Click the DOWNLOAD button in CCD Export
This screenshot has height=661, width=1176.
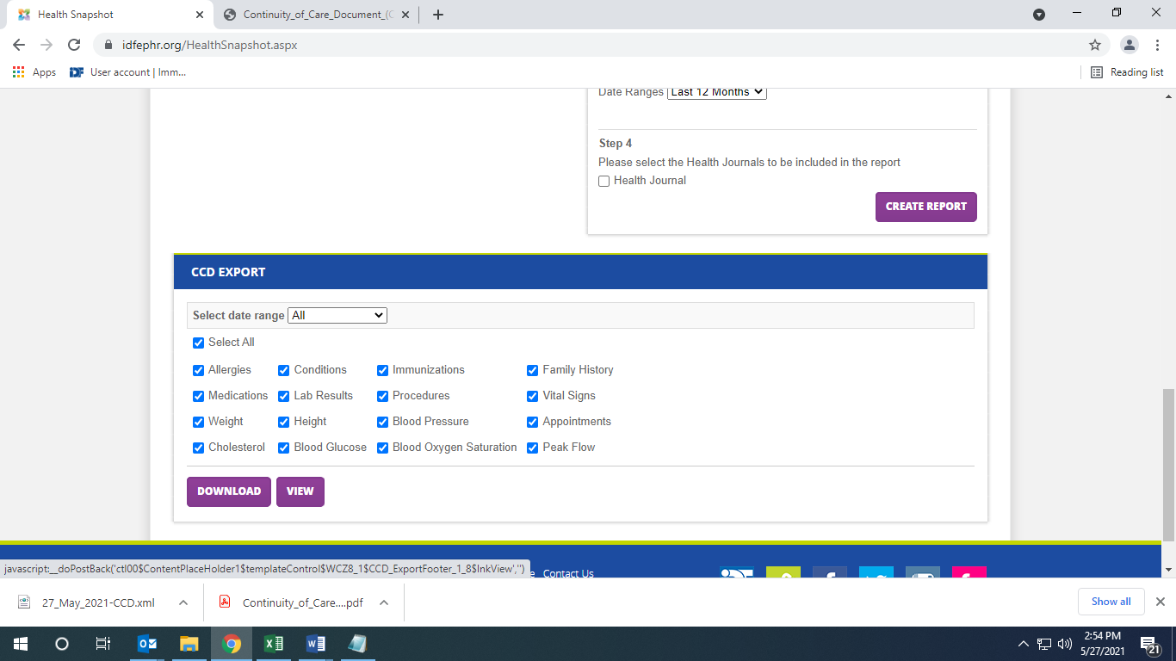(229, 491)
